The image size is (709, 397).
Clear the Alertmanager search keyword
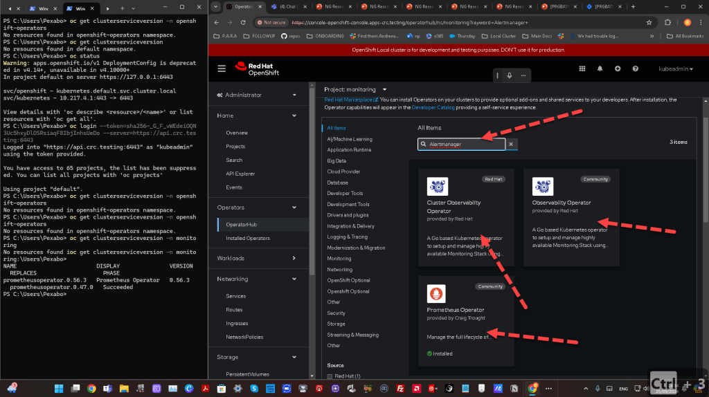pos(511,144)
